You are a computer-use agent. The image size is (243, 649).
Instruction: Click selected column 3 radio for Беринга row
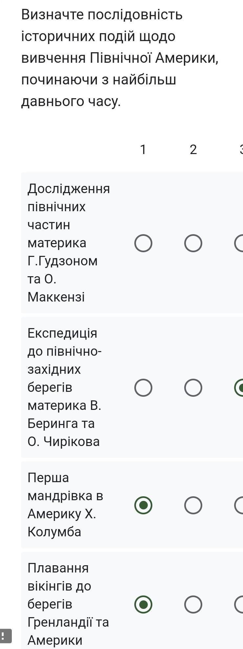(x=240, y=388)
